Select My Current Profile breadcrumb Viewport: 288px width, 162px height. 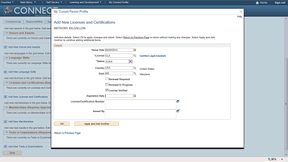pyautogui.click(x=119, y=2)
